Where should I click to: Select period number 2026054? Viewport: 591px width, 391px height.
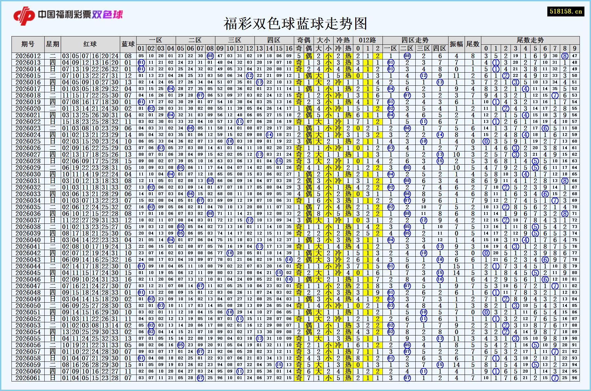coord(28,332)
